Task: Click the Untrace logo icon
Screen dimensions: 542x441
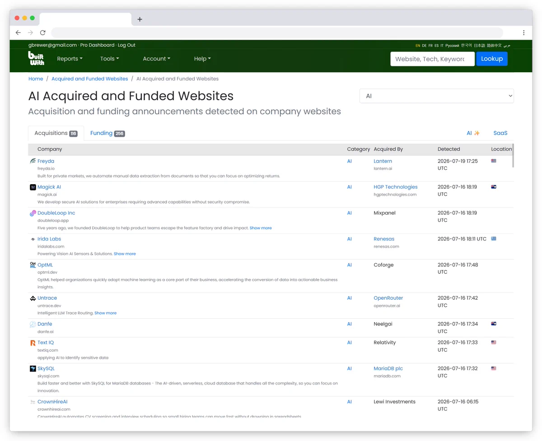Action: tap(33, 298)
